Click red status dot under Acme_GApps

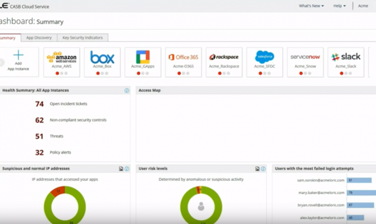pos(139,73)
